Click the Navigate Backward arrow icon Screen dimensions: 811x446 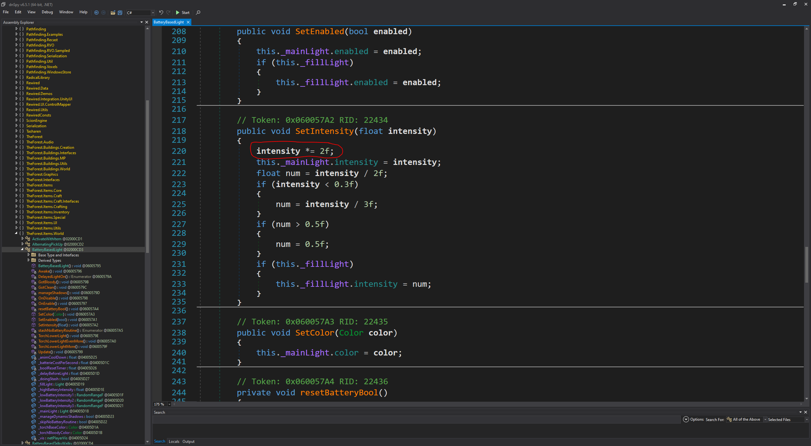(x=96, y=13)
